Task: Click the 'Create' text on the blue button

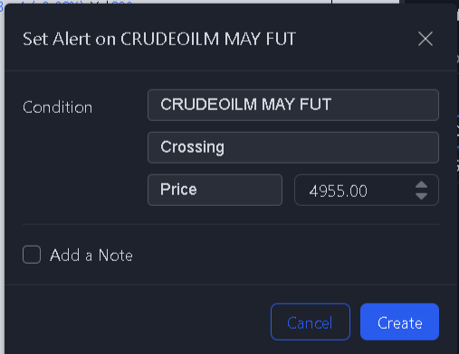Action: coord(399,323)
